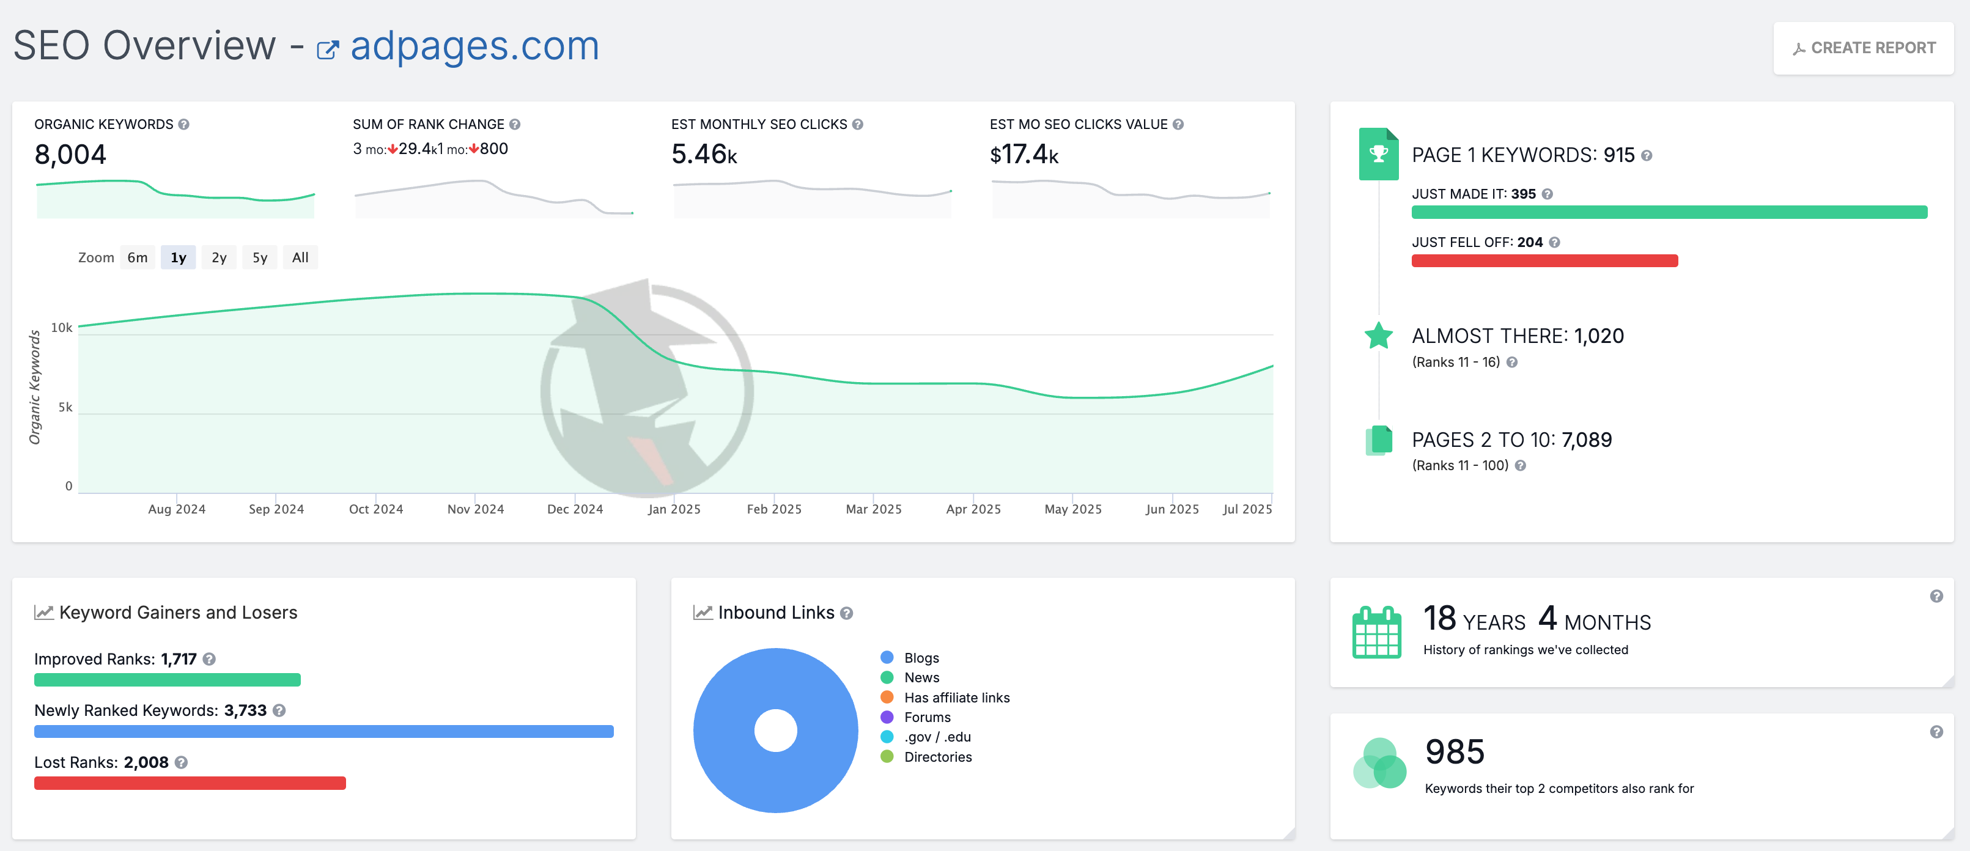This screenshot has height=851, width=1970.
Task: Open the adpages.com domain link
Action: click(474, 46)
